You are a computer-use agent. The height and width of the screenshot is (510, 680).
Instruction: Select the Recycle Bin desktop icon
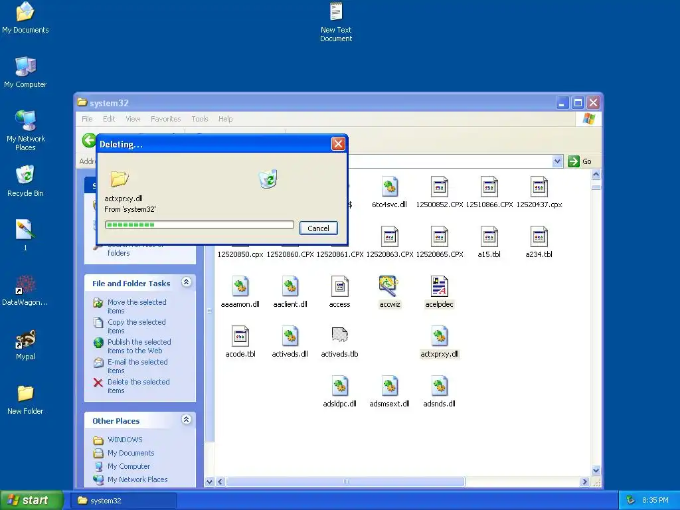click(x=25, y=181)
